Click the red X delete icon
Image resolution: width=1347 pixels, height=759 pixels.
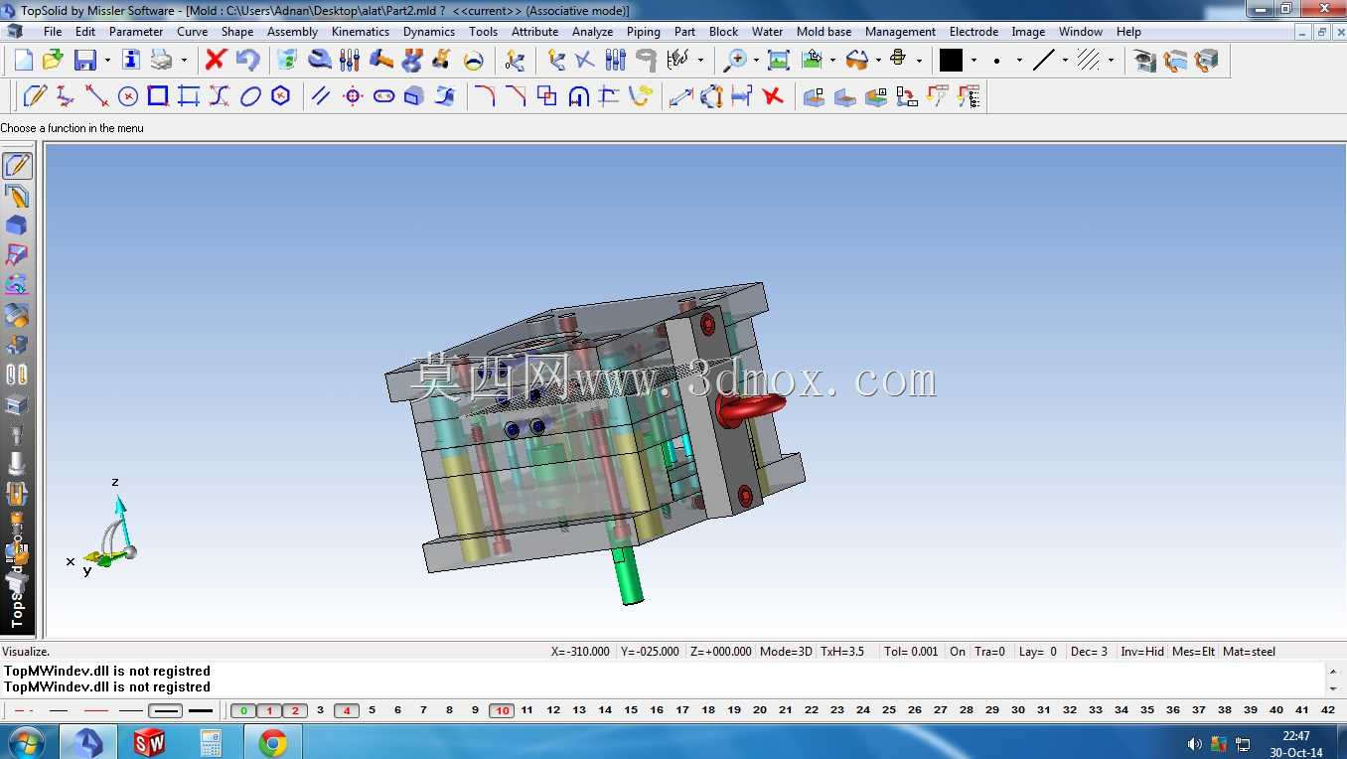(x=216, y=60)
